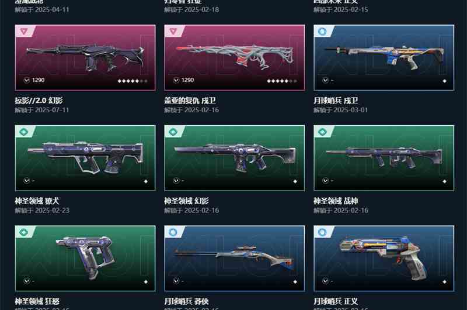
Task: Click the 神圣领域 幻影 skin title text
Action: [x=186, y=201]
